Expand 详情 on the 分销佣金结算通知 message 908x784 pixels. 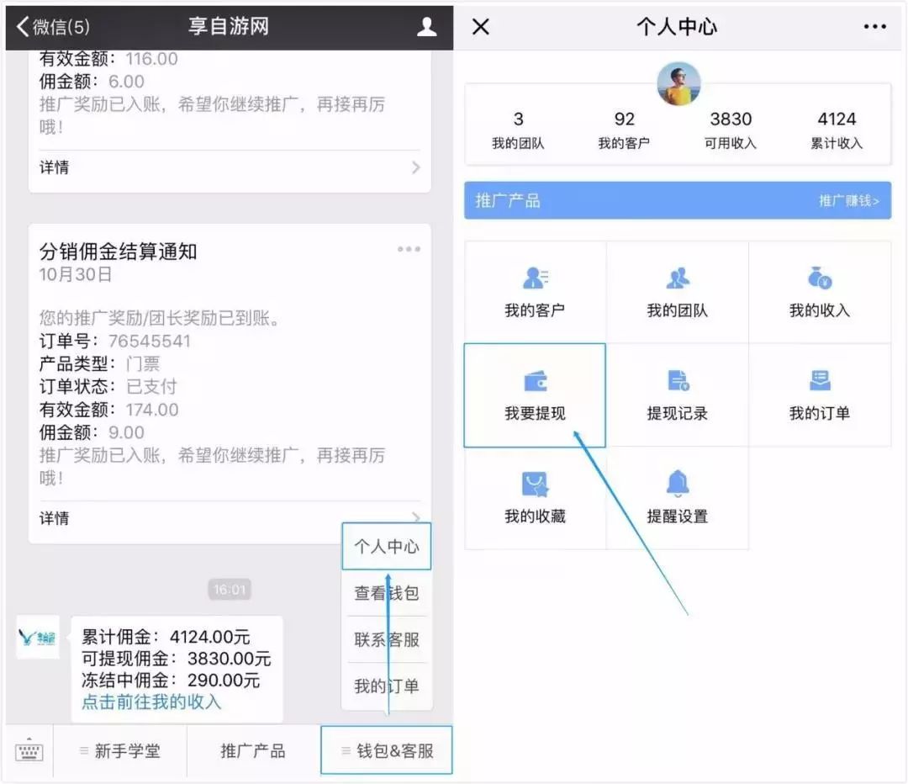click(x=229, y=517)
